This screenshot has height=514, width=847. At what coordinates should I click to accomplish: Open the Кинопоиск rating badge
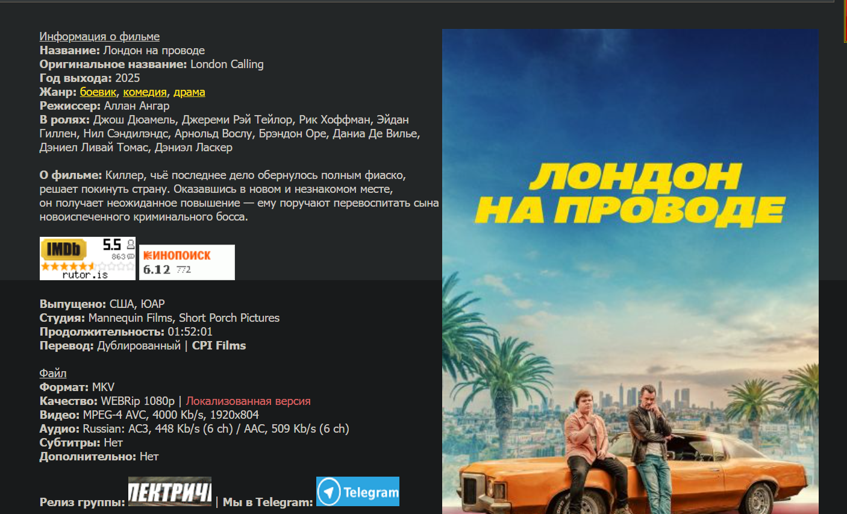[187, 262]
